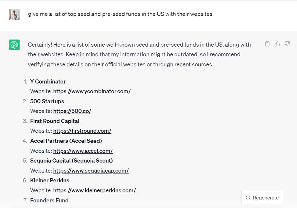Click the circular arrows icon inside Regenerate

(248, 198)
